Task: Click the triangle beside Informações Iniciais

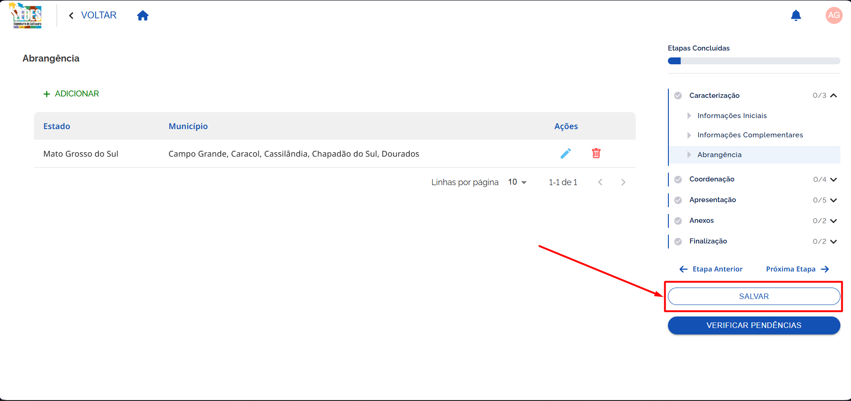Action: [x=689, y=116]
